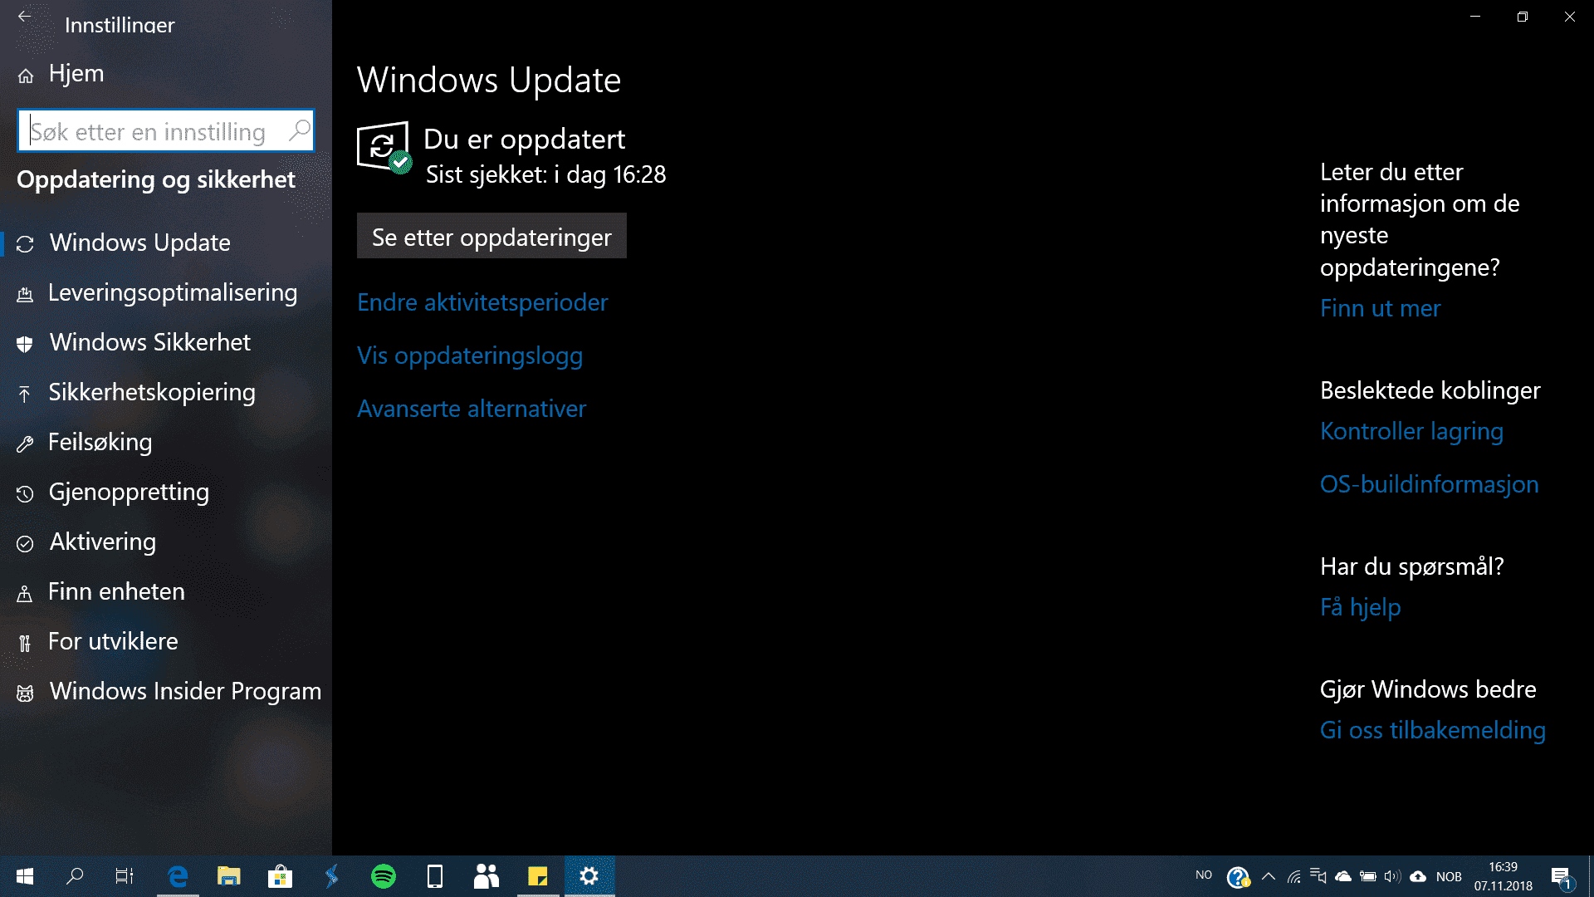Click the Settings gear on the taskbar

(589, 876)
